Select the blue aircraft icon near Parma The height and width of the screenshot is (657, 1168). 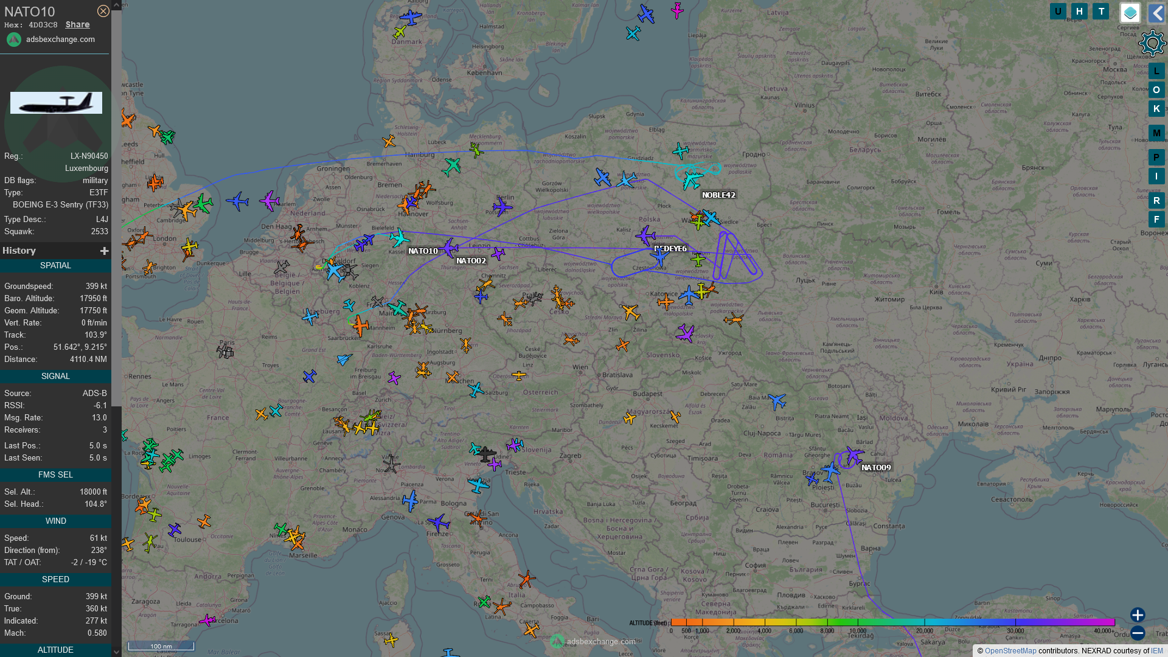click(x=411, y=500)
